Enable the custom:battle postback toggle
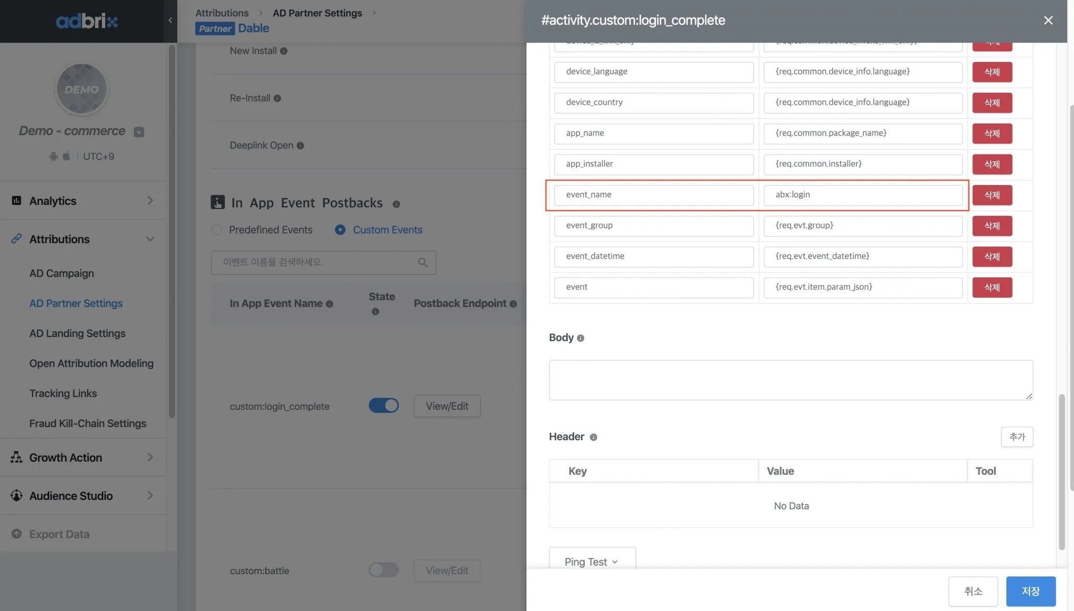This screenshot has height=611, width=1074. [383, 570]
